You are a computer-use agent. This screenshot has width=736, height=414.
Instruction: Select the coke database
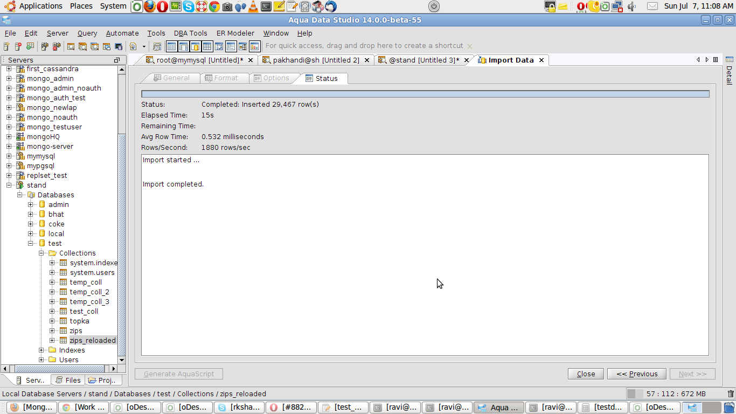pos(56,224)
